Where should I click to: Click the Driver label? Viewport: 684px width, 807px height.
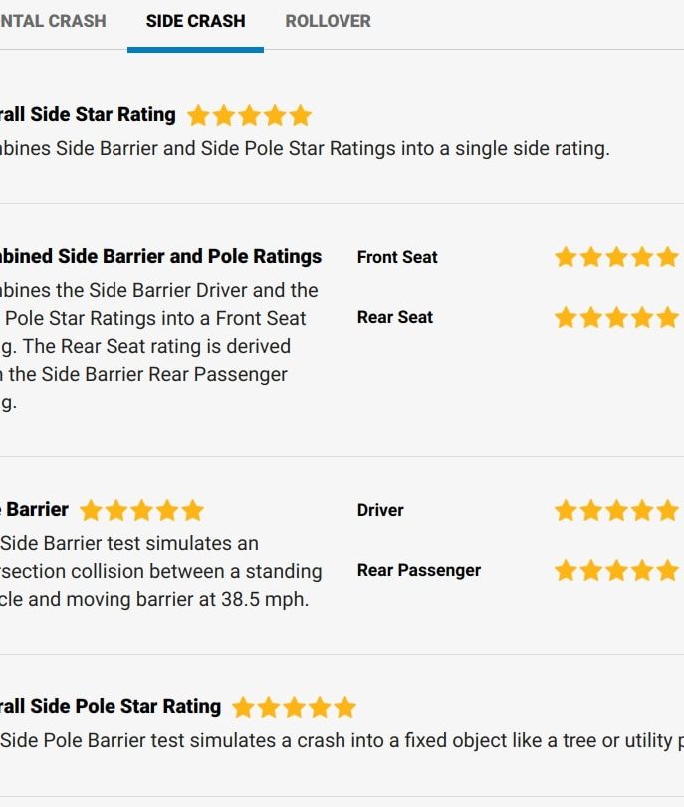pos(380,510)
